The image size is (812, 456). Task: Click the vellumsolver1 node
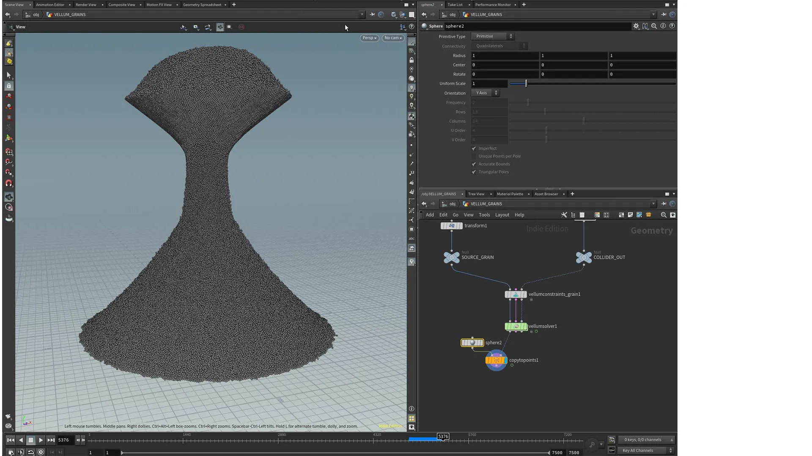pyautogui.click(x=516, y=326)
